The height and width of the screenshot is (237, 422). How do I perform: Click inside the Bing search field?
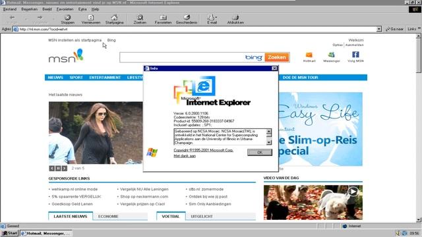[182, 57]
